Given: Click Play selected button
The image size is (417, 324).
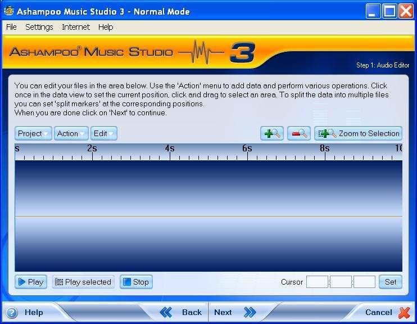Looking at the screenshot, I should [x=83, y=282].
